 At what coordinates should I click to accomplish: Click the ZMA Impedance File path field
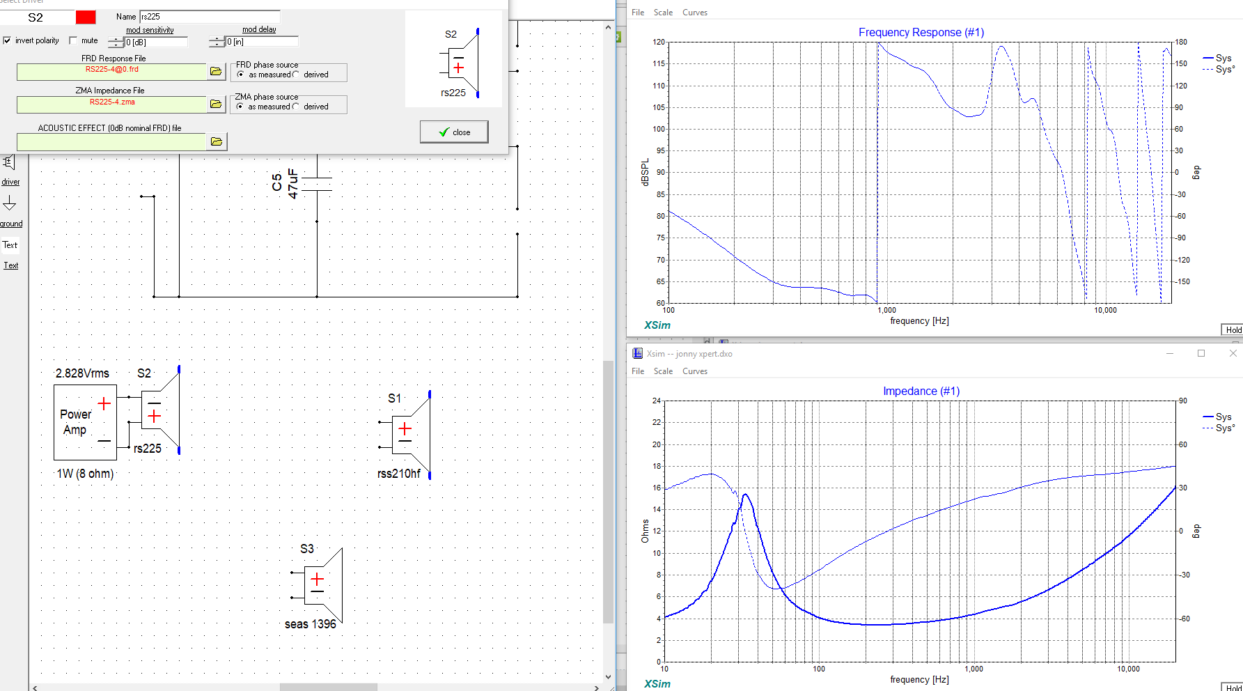(x=111, y=104)
